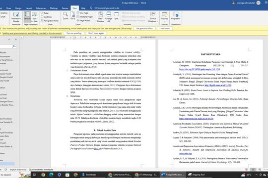Screen dimensions: 268x178
Task: Click Get genuine Office button
Action: (144, 29)
